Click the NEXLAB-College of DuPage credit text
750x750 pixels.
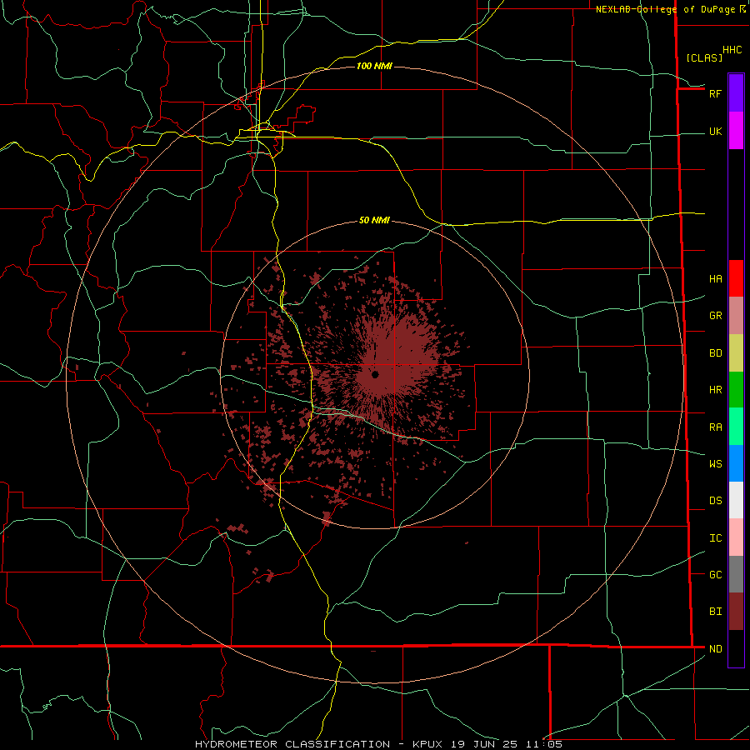click(x=665, y=9)
